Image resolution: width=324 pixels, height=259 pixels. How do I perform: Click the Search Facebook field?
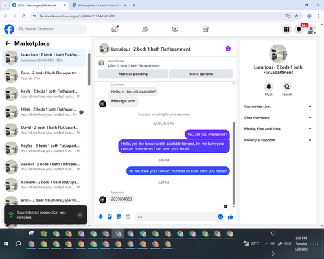(52, 29)
